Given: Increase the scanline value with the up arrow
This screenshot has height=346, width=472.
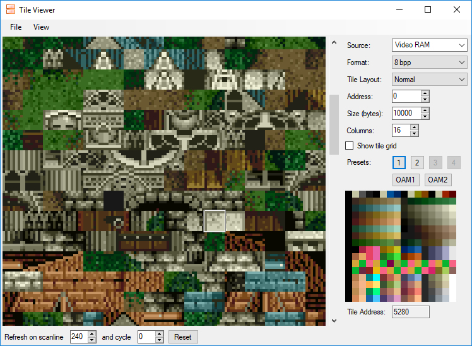Looking at the screenshot, I should pos(92,333).
